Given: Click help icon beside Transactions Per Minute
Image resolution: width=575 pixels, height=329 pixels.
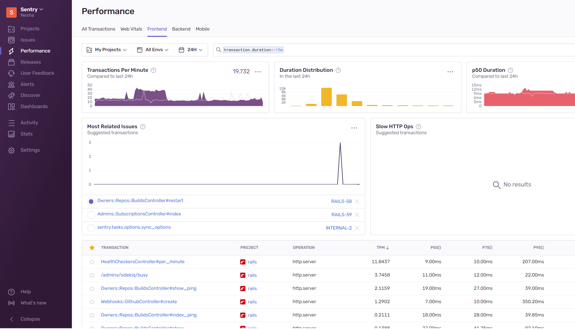Looking at the screenshot, I should pos(153,70).
